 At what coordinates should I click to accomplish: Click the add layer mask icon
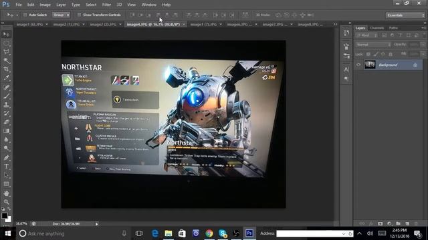tap(381, 224)
